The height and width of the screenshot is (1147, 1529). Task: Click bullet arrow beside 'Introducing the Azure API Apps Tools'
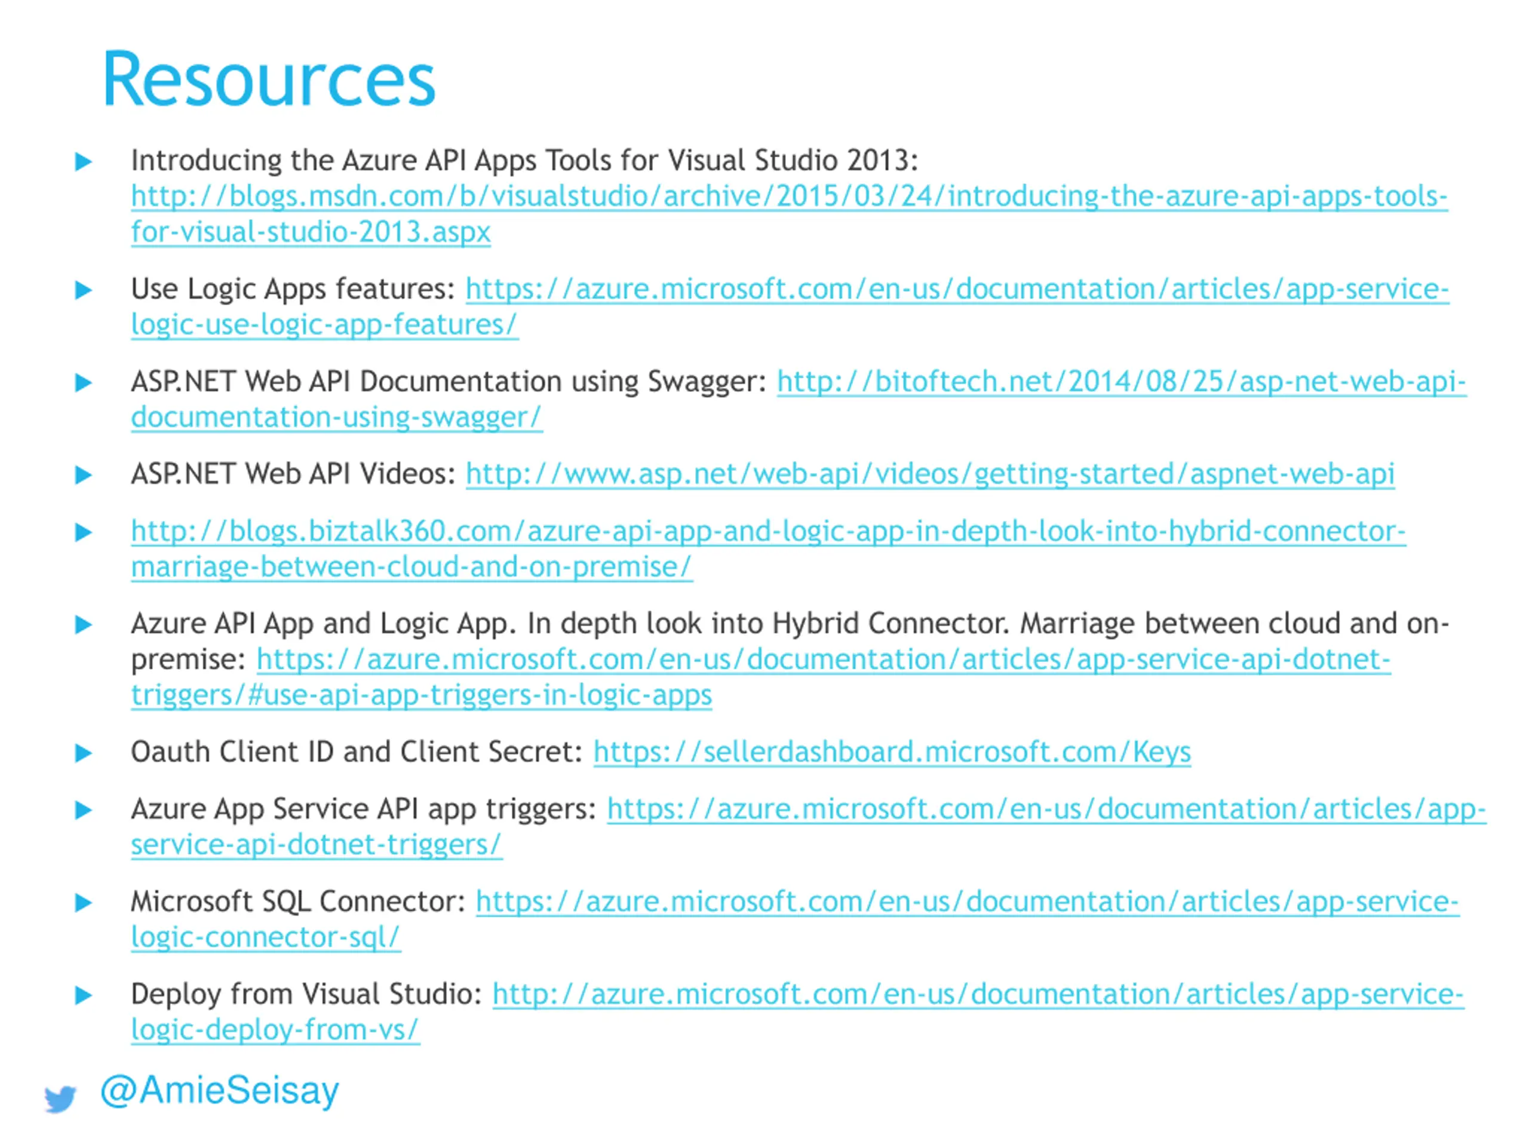click(x=83, y=162)
